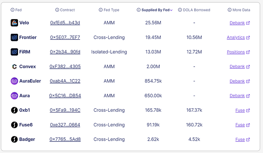This screenshot has width=263, height=153.
Task: Click the 0xb1 lightning bolt icon
Action: [x=15, y=110]
